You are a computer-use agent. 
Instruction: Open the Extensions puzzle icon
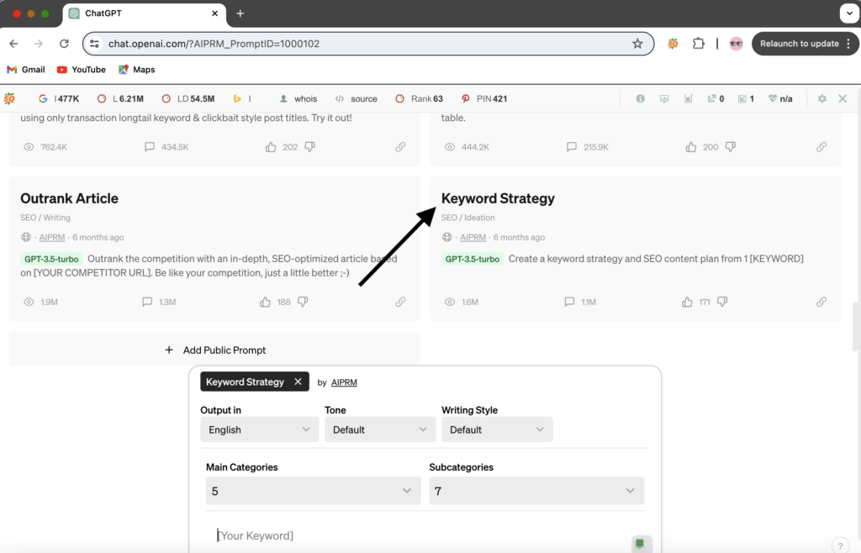[699, 44]
